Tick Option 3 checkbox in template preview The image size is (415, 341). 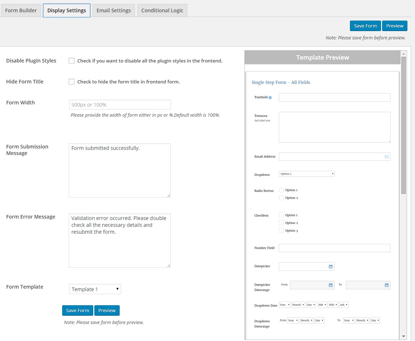click(x=282, y=230)
